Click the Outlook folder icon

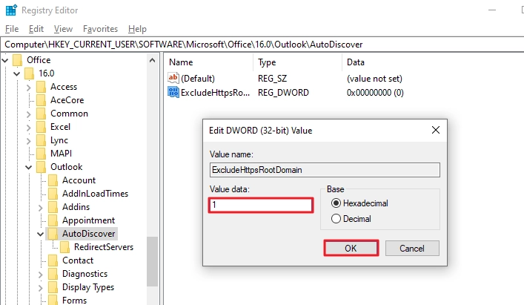point(41,167)
